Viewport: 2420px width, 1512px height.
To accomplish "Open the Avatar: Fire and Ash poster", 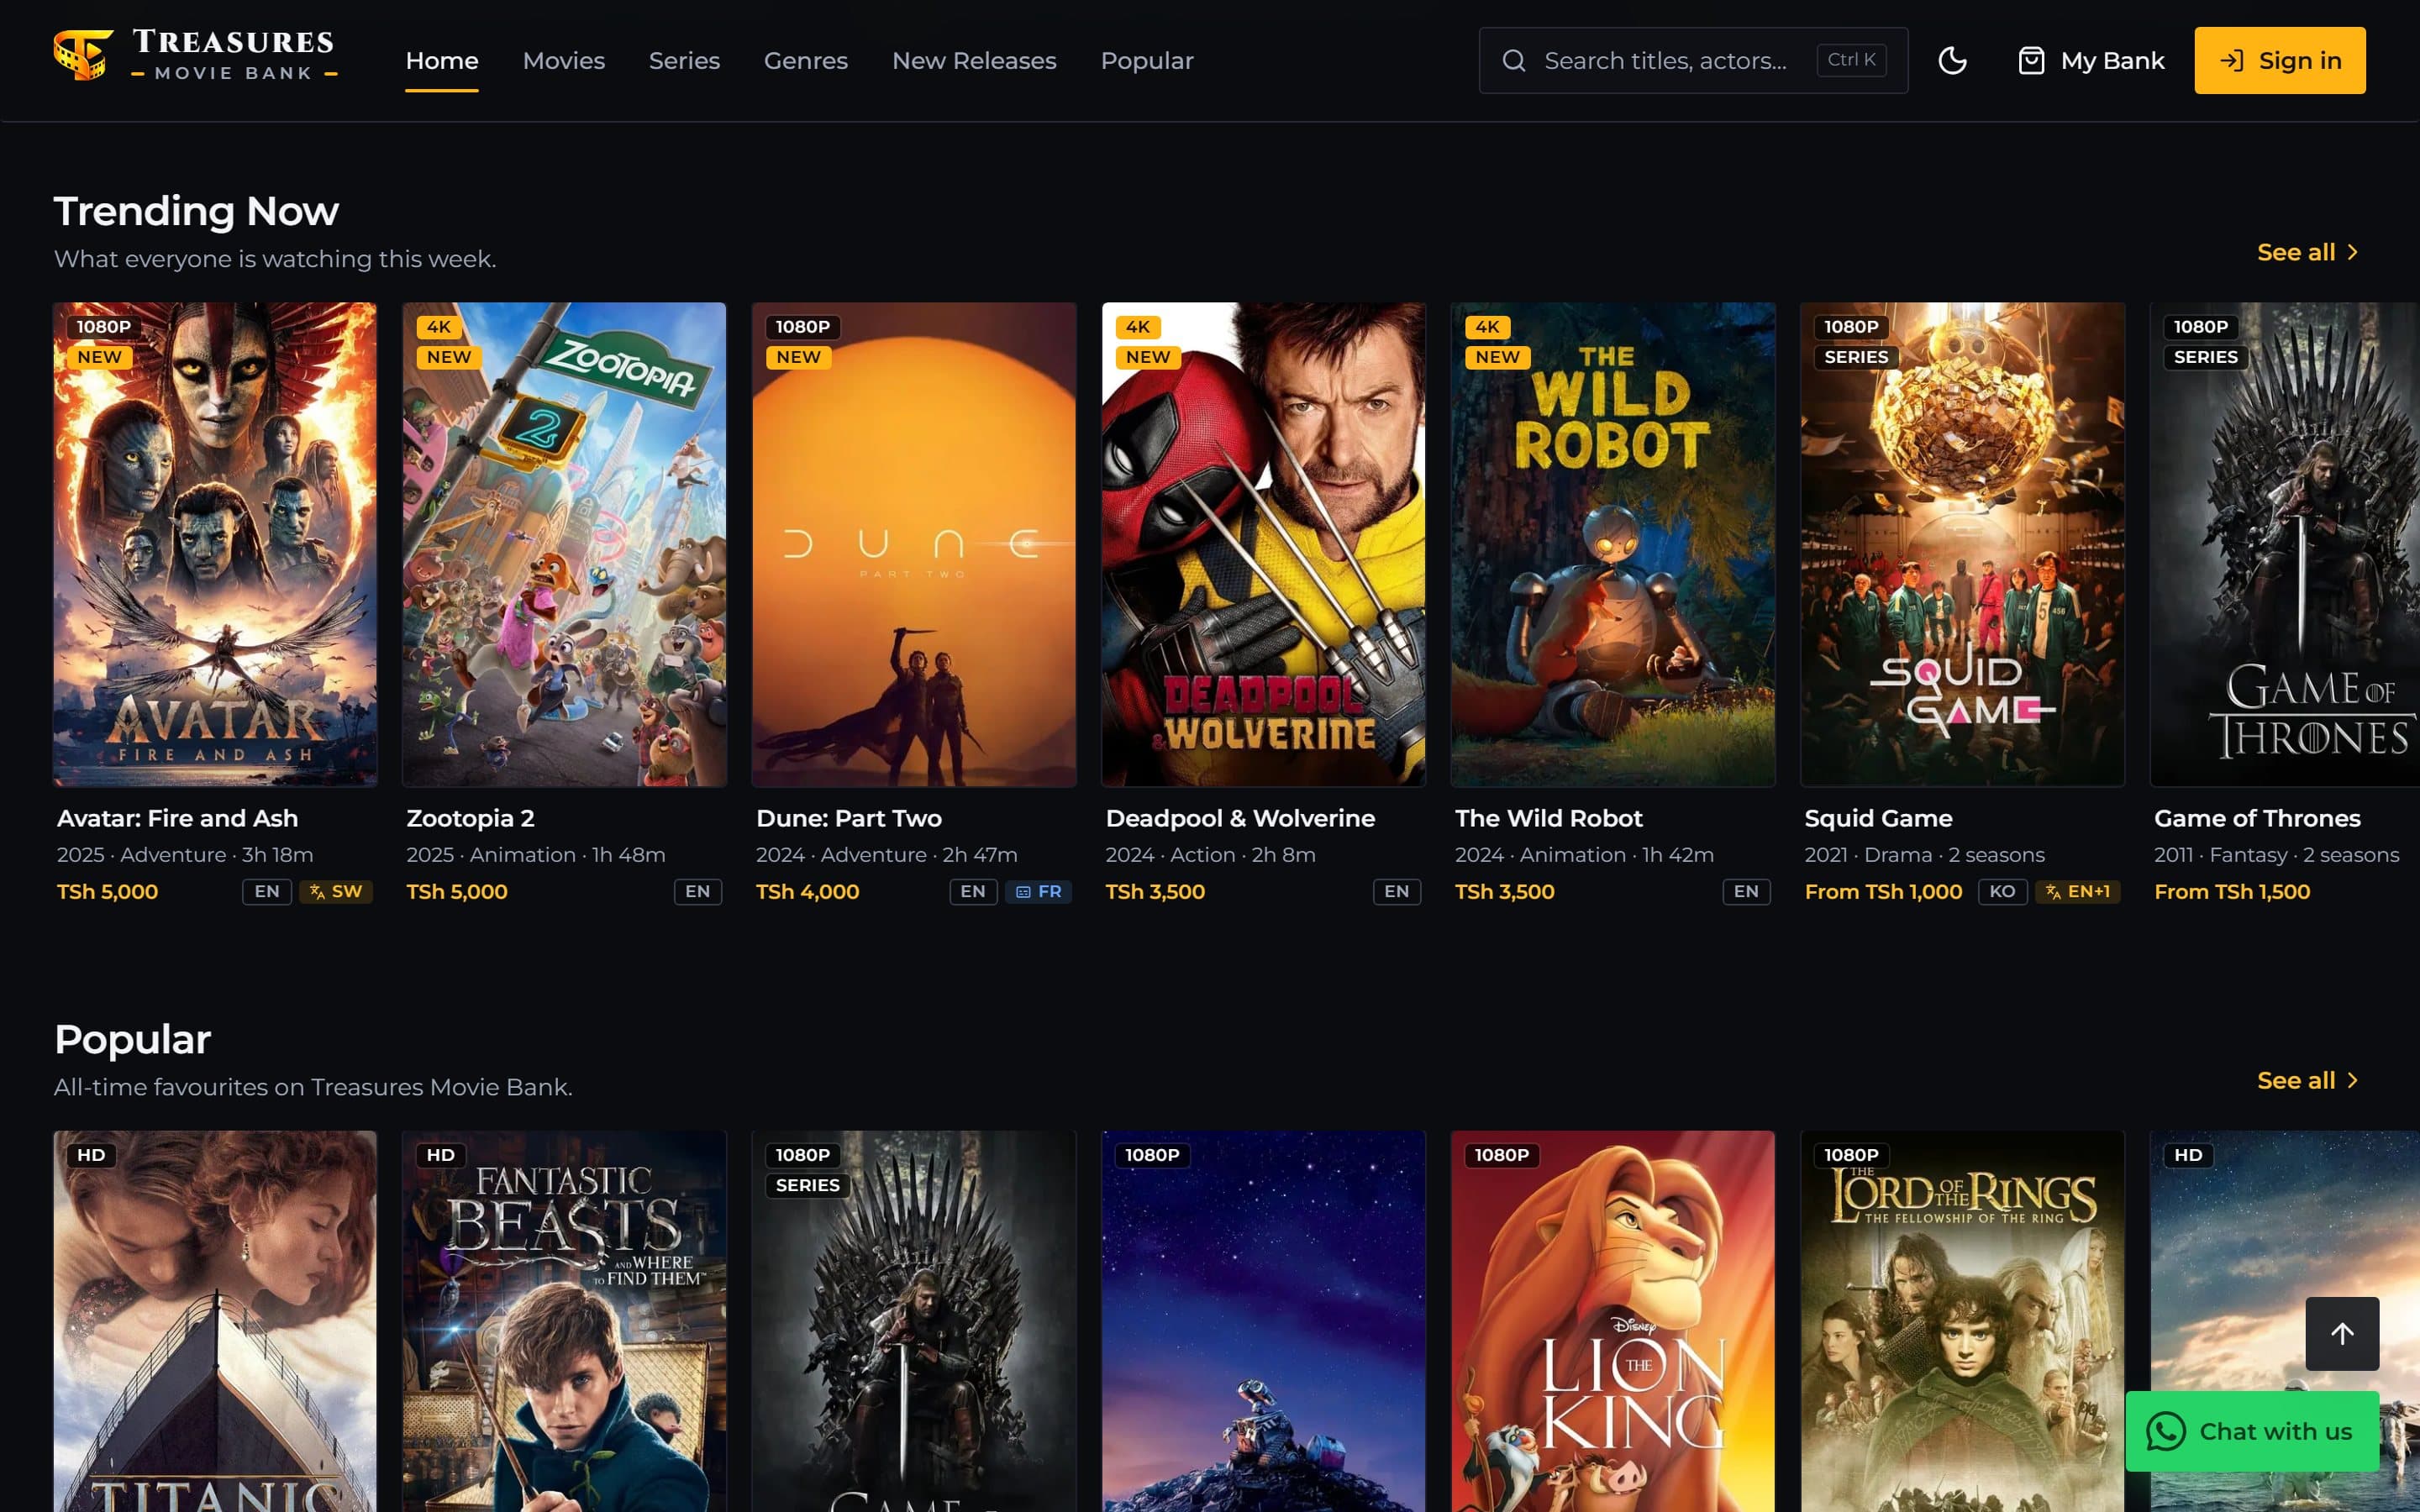I will 215,544.
